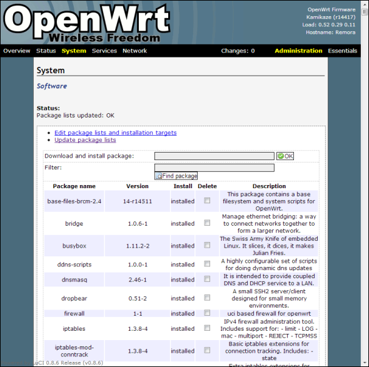Click the dnsmasq package name
This screenshot has width=369, height=367.
click(x=74, y=279)
